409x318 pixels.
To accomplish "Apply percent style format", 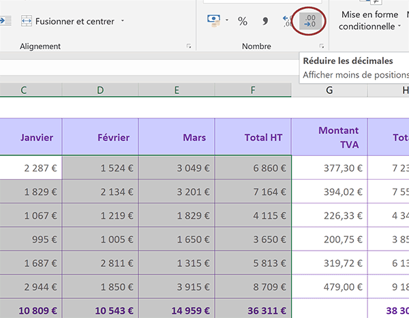I will point(243,21).
